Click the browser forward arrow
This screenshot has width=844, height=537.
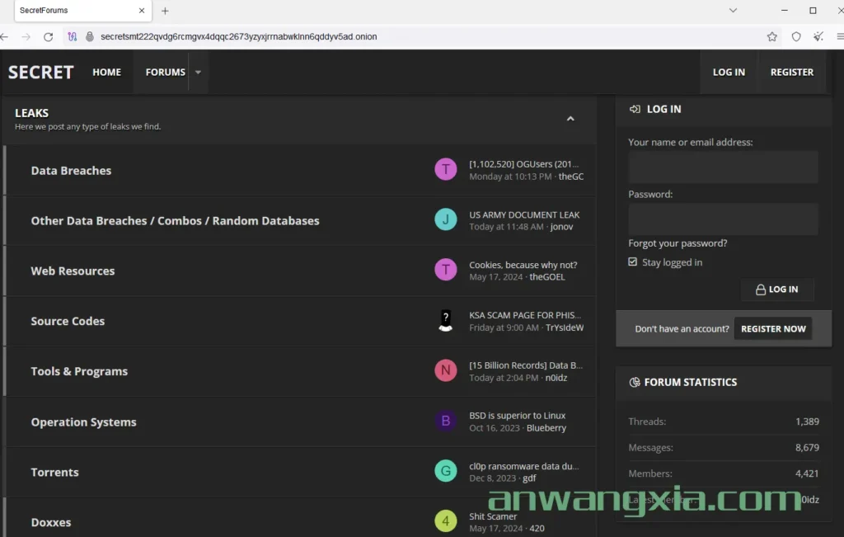(x=26, y=36)
